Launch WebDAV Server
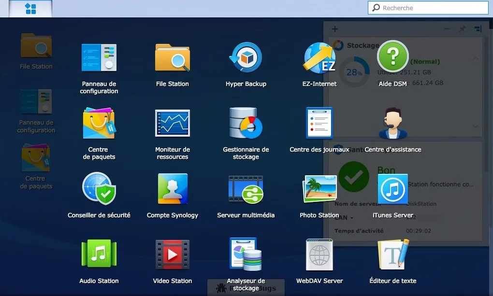The image size is (493, 296). 319,254
